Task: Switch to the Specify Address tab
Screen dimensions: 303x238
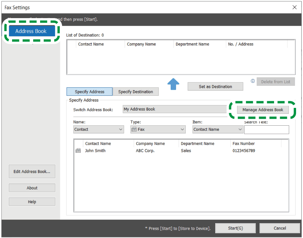Action: (x=90, y=92)
